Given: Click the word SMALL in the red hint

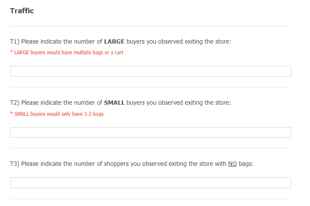Looking at the screenshot, I should click(21, 114).
